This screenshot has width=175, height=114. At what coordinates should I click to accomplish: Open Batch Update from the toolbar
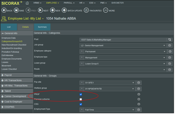click(64, 10)
